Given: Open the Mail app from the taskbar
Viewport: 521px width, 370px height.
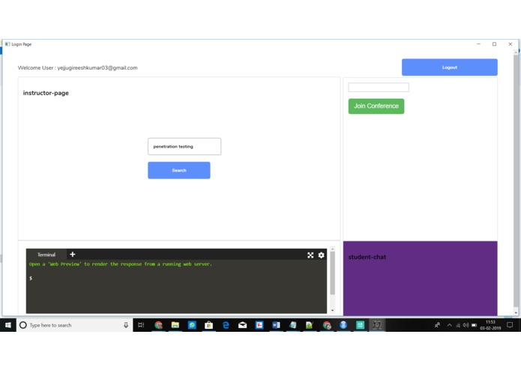Looking at the screenshot, I should [243, 325].
